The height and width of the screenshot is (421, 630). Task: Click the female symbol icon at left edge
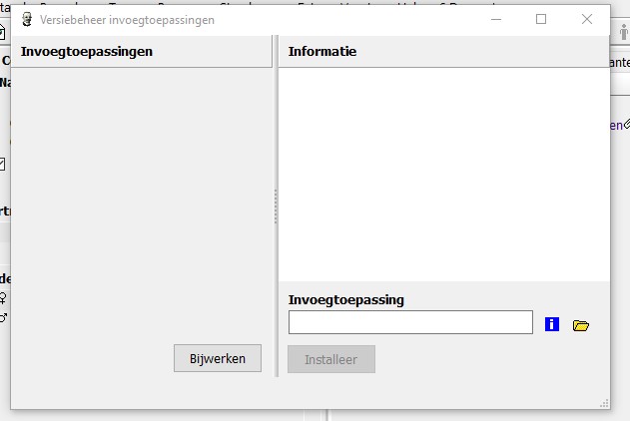pos(4,297)
